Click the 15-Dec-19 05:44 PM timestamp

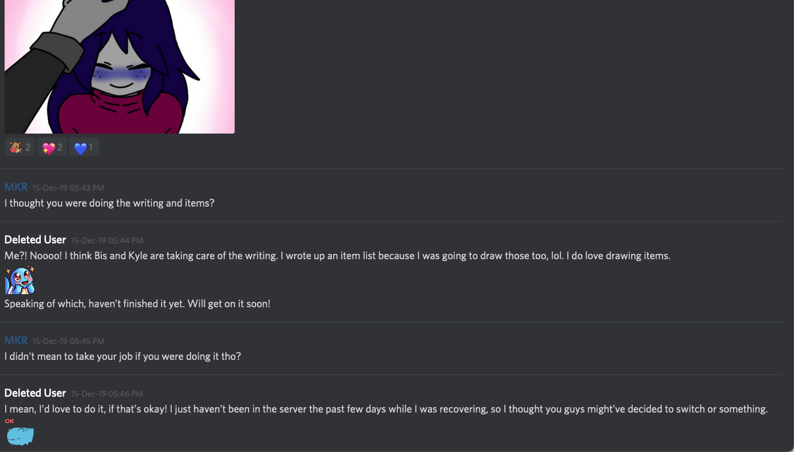click(x=107, y=241)
